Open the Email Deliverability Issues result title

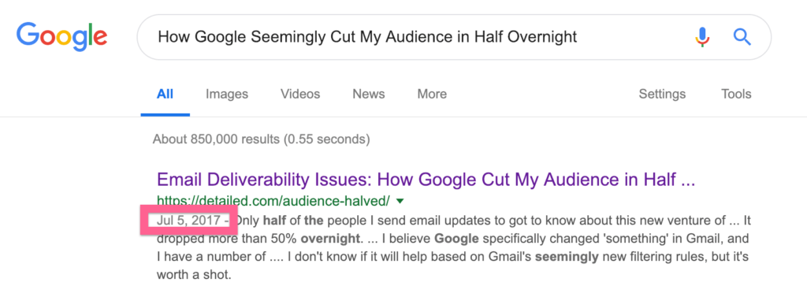pos(426,180)
